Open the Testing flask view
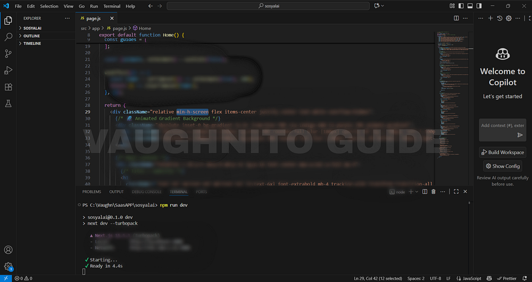The image size is (532, 282). [x=8, y=103]
